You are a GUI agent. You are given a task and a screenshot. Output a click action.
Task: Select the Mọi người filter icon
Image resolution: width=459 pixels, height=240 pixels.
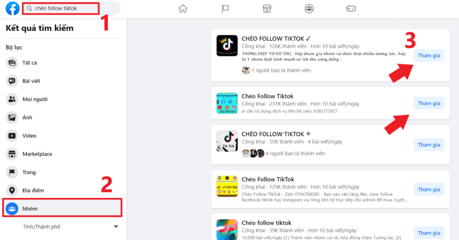(x=12, y=99)
